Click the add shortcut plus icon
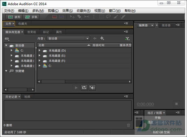The height and width of the screenshot is (137, 187). [x=102, y=38]
